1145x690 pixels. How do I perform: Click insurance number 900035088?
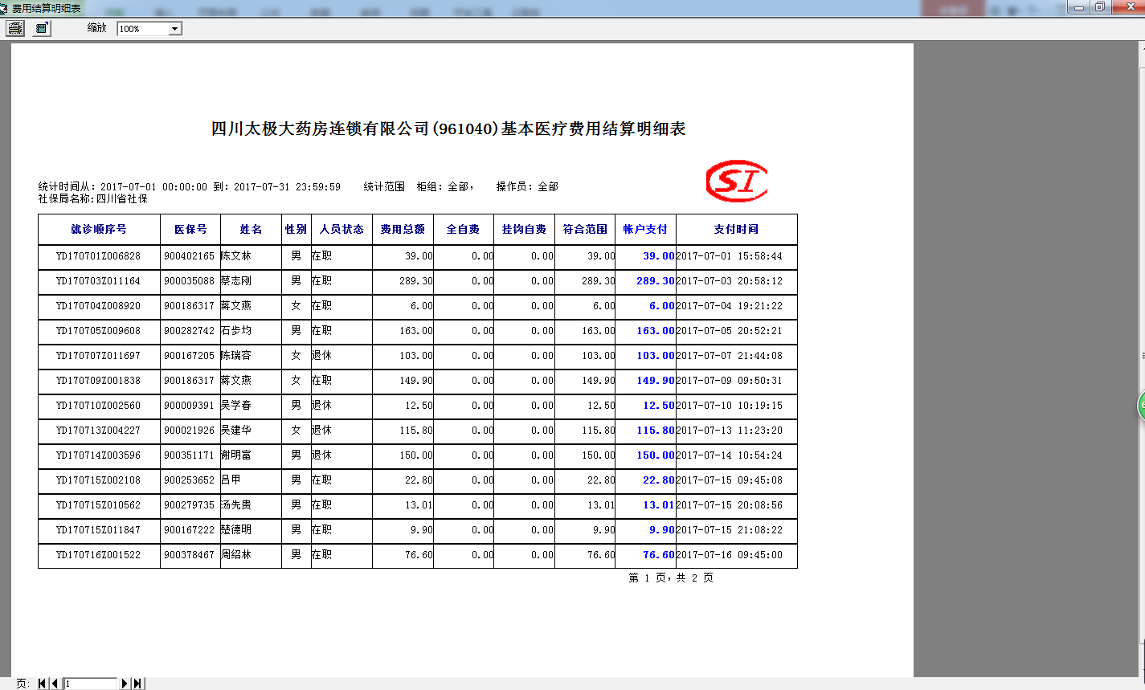point(189,281)
